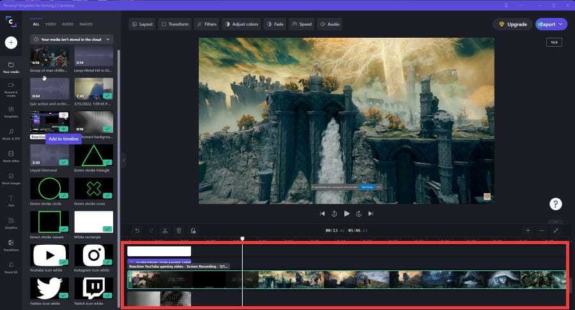Switch to the ALL media tab
The image size is (575, 310).
[36, 24]
